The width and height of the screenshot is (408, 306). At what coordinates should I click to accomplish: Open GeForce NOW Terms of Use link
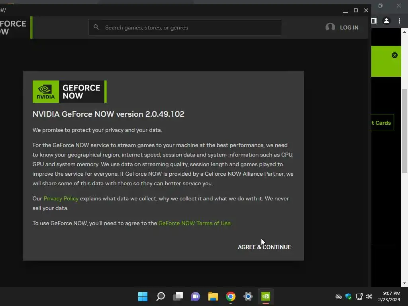click(x=194, y=223)
